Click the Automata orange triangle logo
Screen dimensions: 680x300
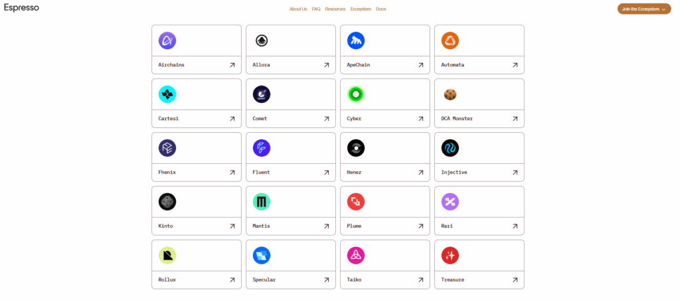click(x=450, y=40)
